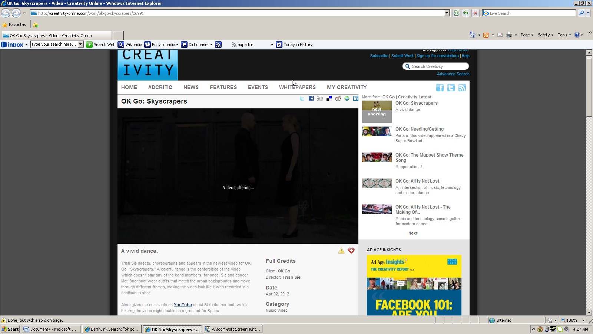Open the toolbar search box dropdown arrow
Viewport: 593px width, 334px height.
[81, 45]
